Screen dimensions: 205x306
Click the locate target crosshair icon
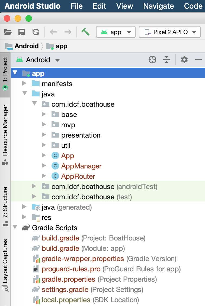152,60
